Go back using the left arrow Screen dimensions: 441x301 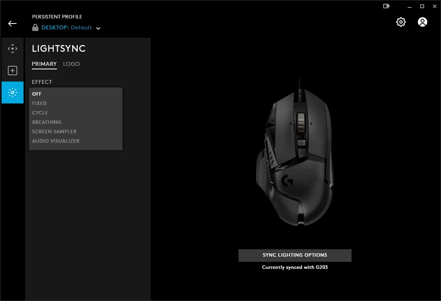click(x=13, y=24)
